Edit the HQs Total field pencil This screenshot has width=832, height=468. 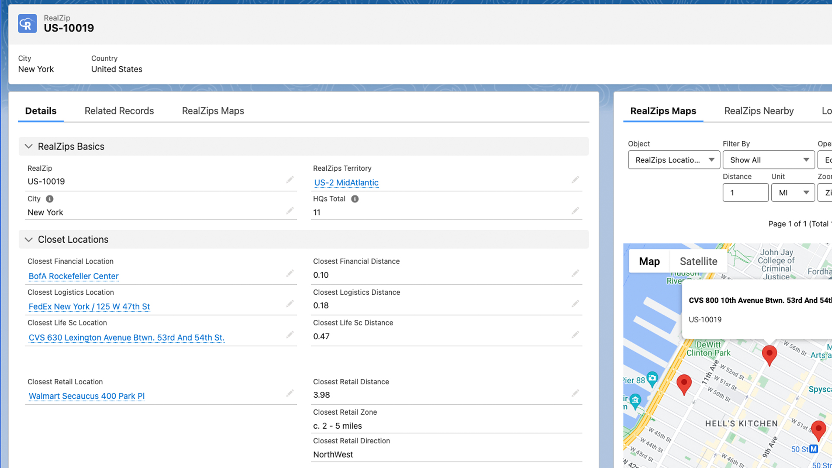pyautogui.click(x=575, y=211)
